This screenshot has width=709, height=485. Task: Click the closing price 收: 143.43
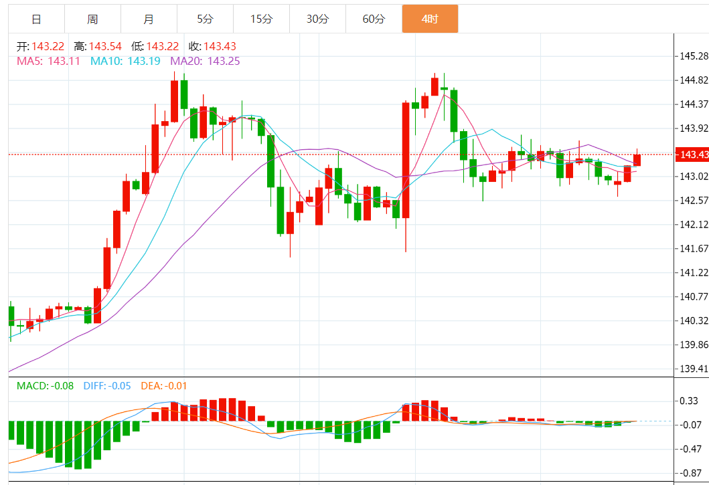pyautogui.click(x=212, y=46)
